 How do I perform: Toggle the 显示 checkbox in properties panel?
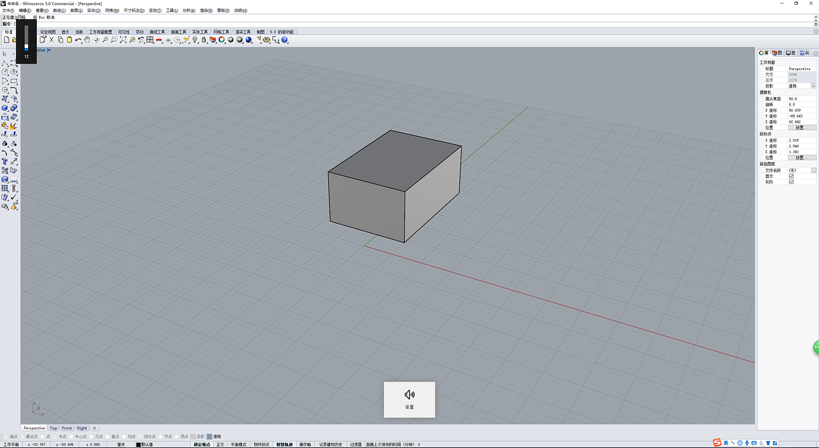click(x=792, y=176)
